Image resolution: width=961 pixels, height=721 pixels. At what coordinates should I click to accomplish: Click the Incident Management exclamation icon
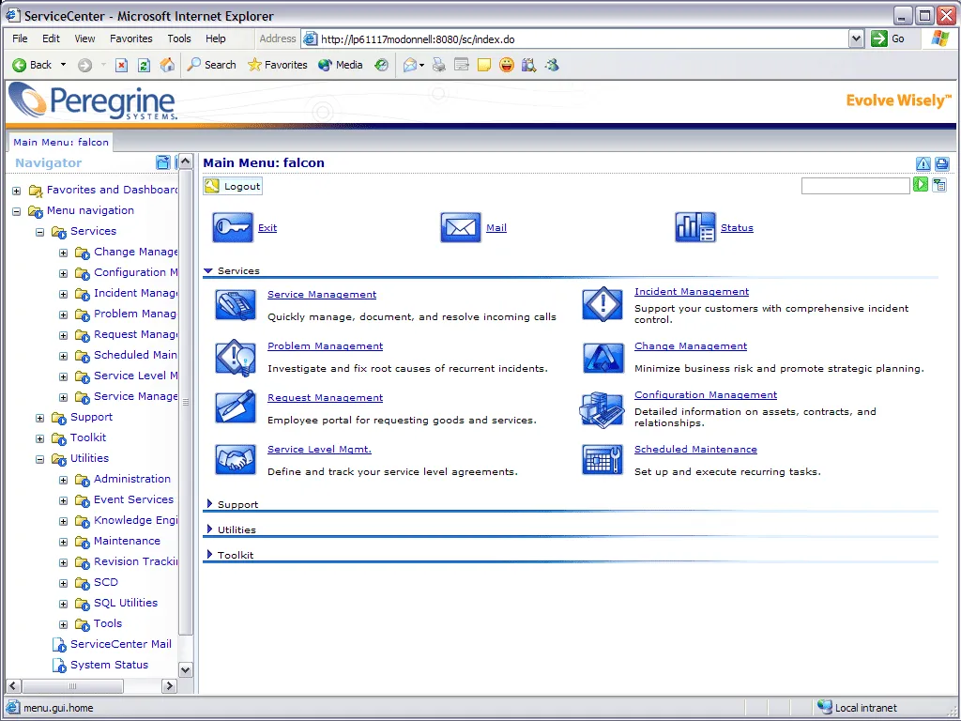[x=603, y=304]
